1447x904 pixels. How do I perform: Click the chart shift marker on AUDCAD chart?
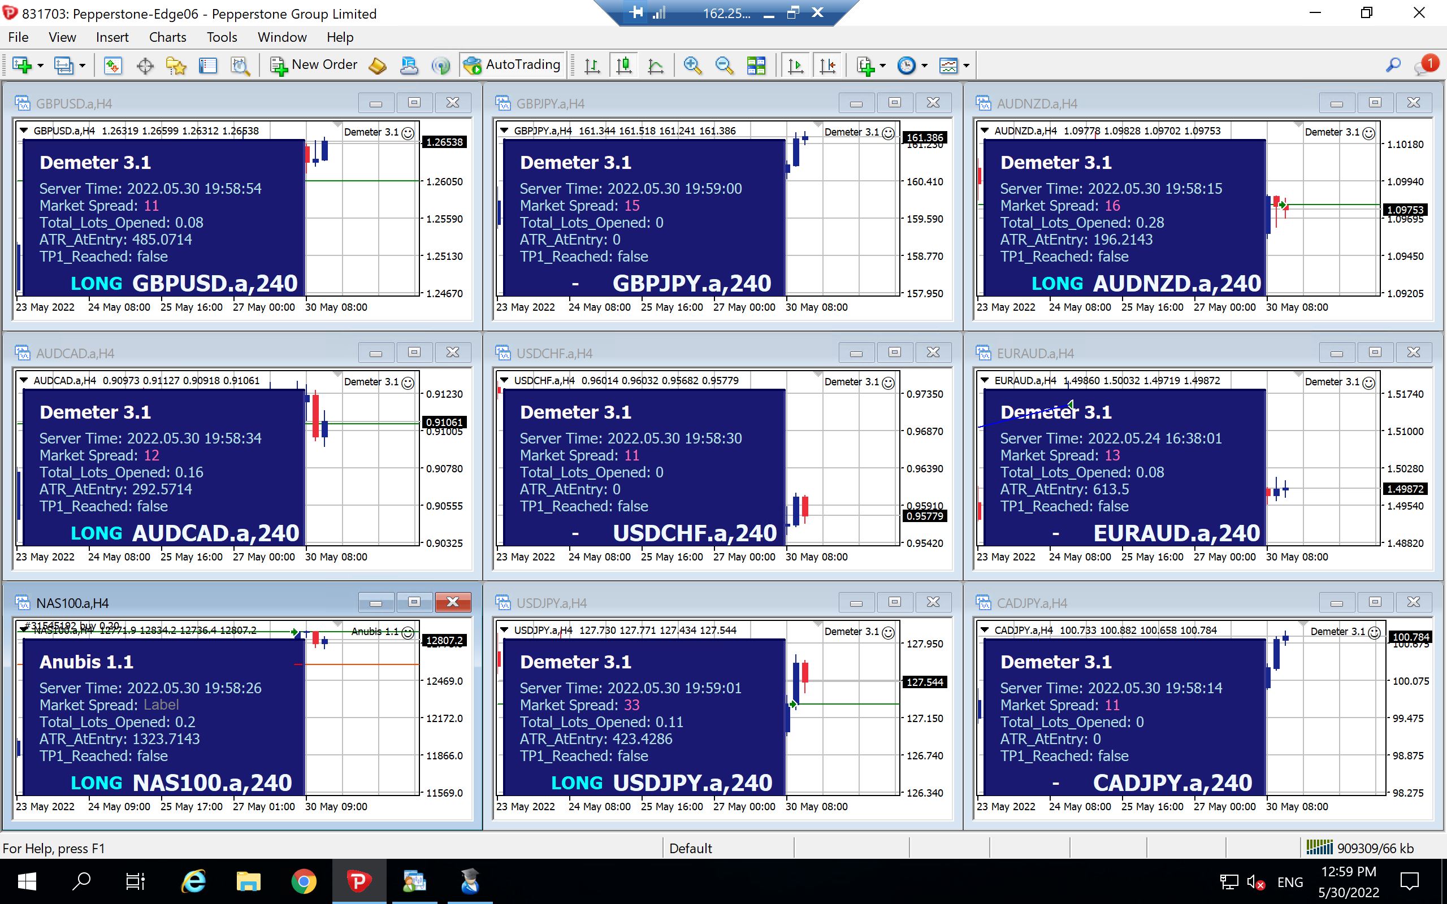[337, 373]
